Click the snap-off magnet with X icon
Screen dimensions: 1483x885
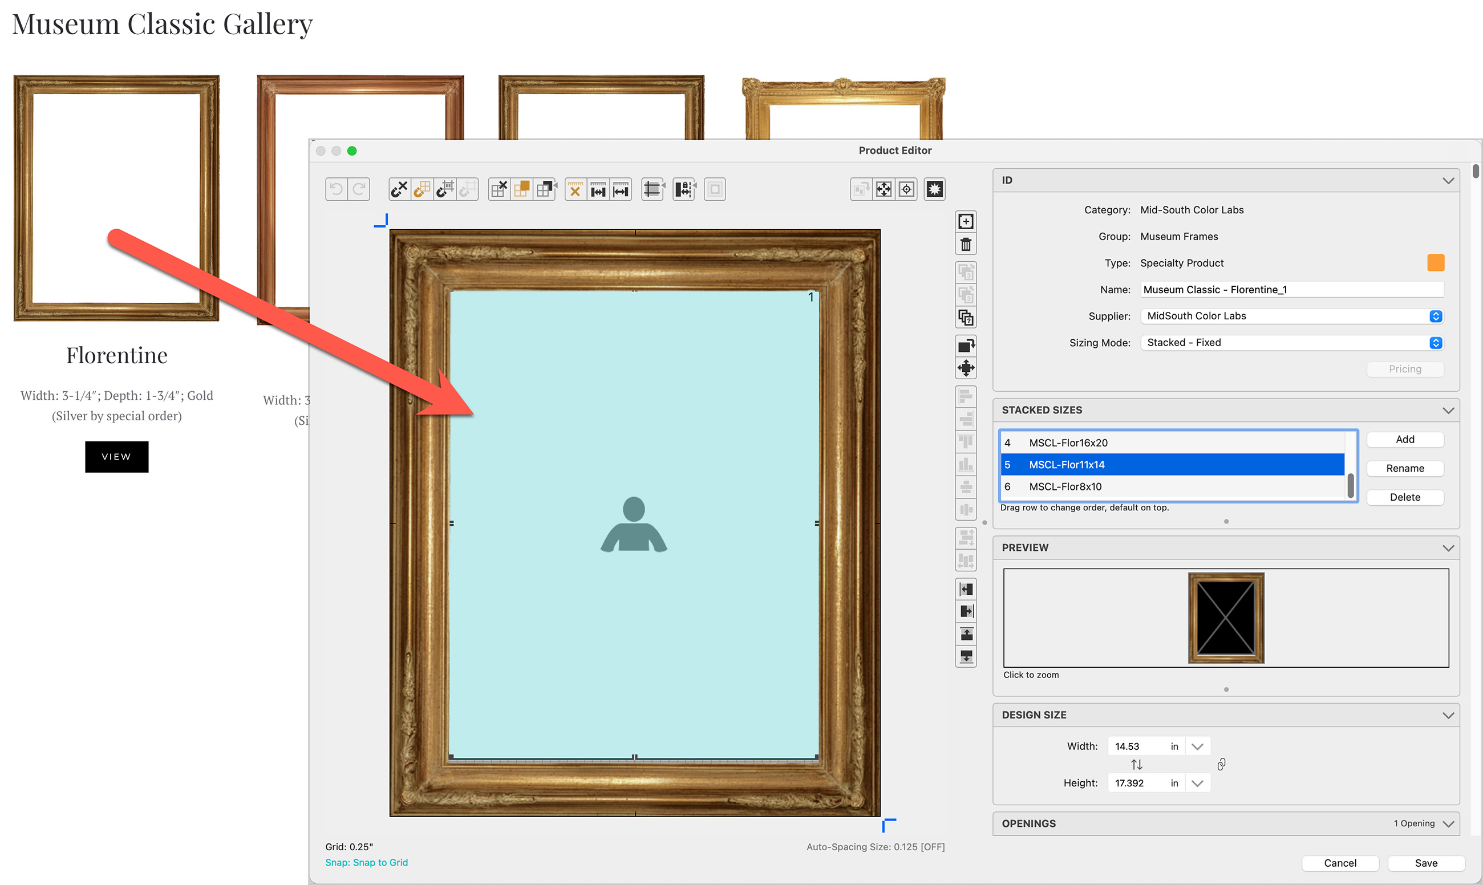click(x=399, y=190)
